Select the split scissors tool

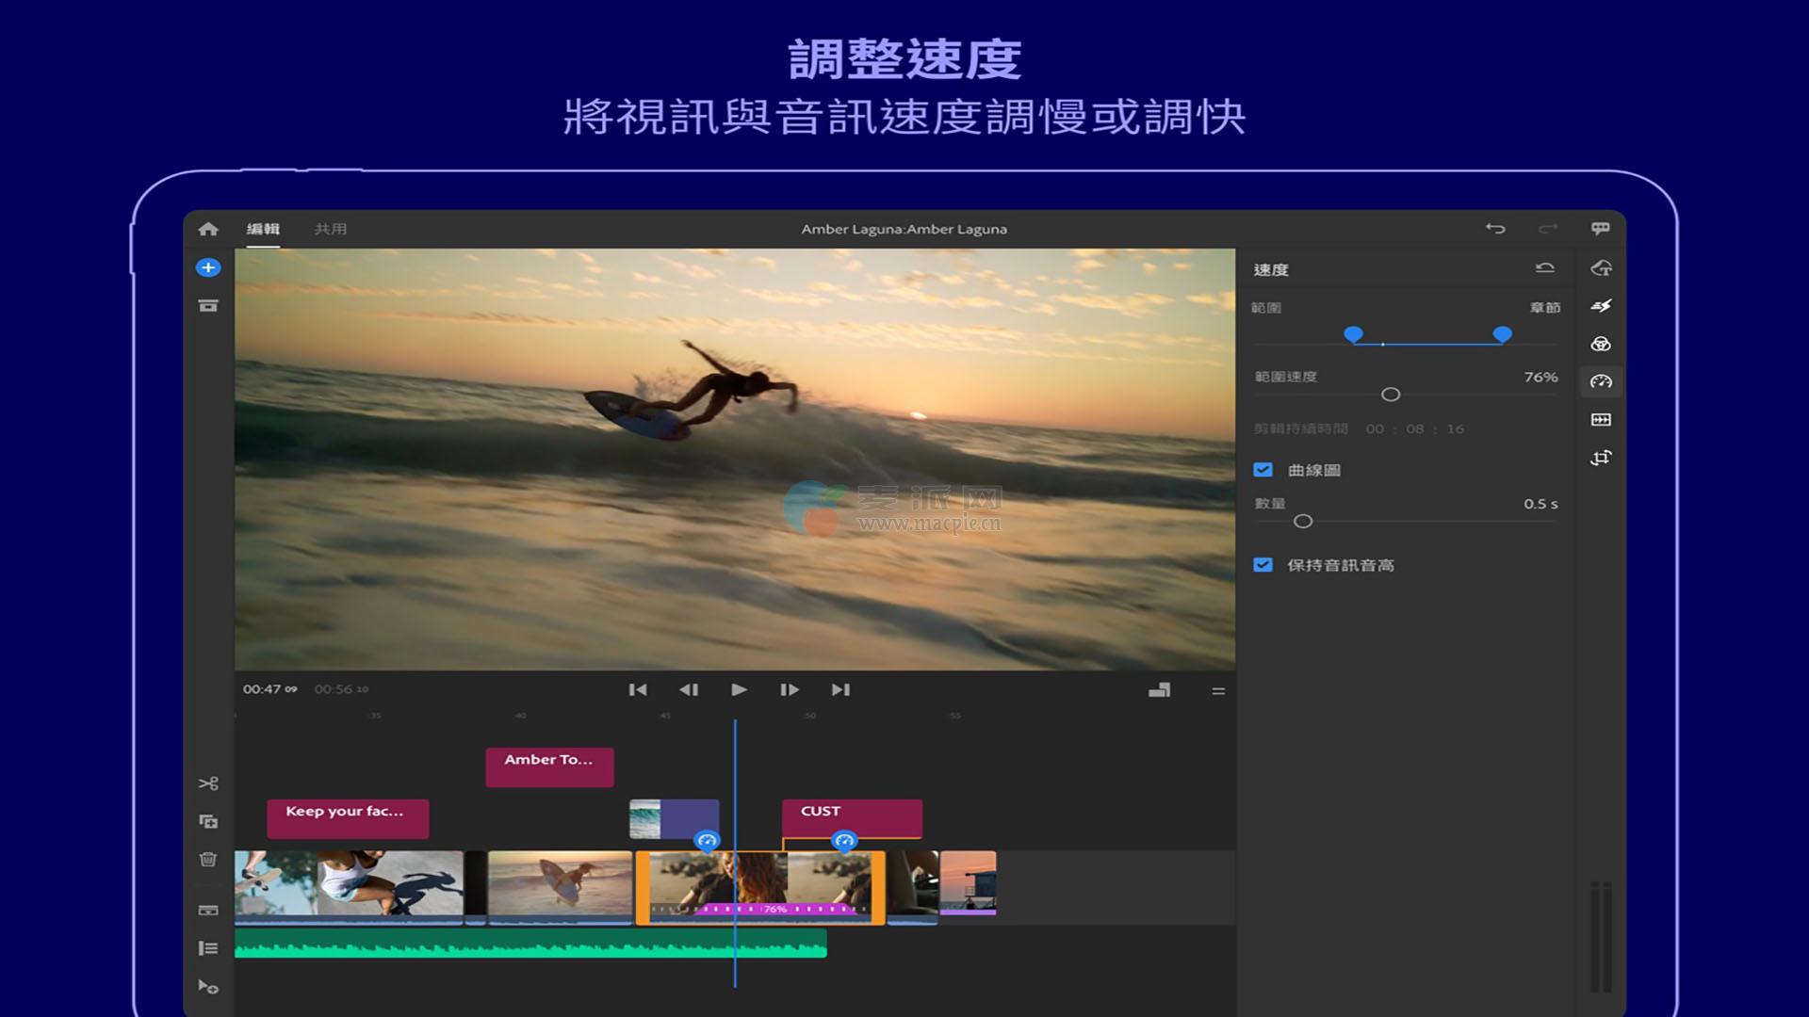[208, 783]
